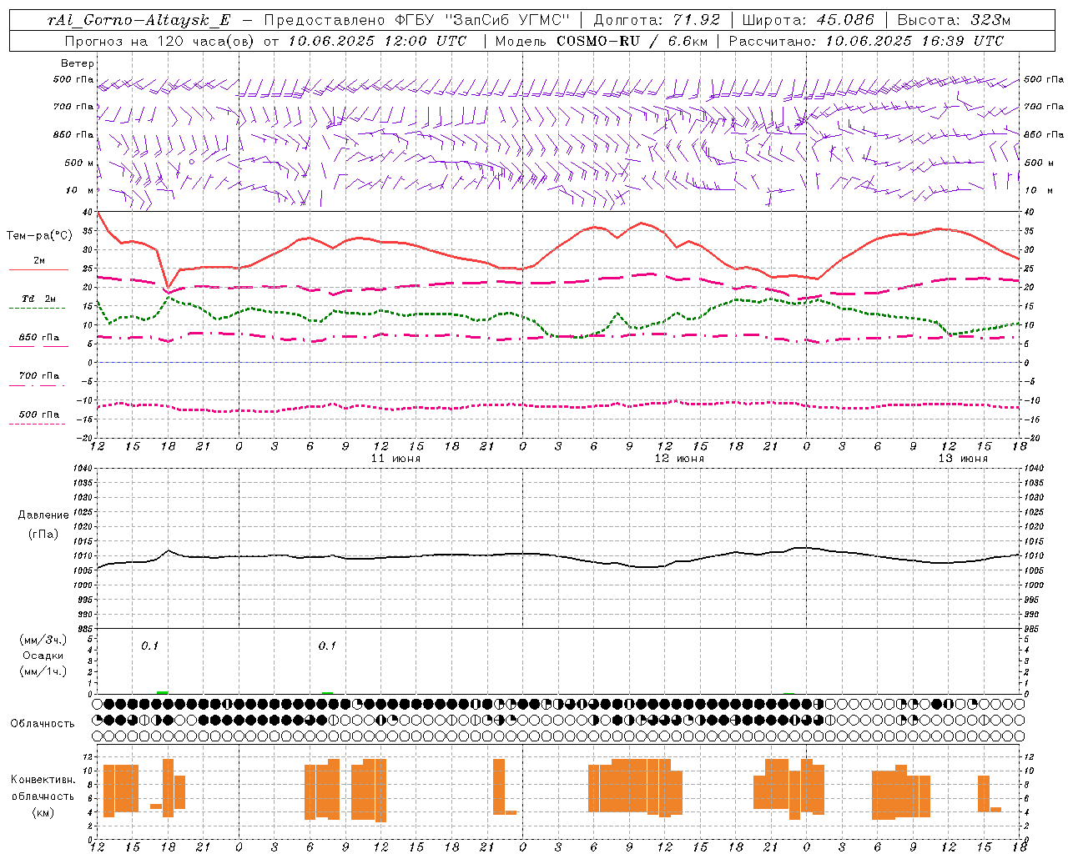Click the 0.1 precipitation value on 11 June morning
The height and width of the screenshot is (854, 1068).
click(327, 646)
